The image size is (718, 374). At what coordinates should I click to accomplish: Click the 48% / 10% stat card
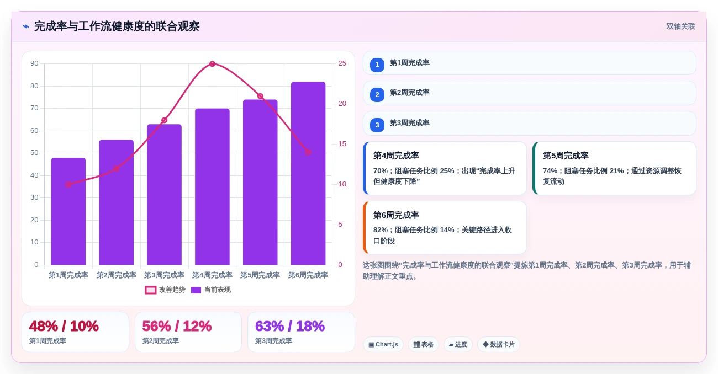75,332
